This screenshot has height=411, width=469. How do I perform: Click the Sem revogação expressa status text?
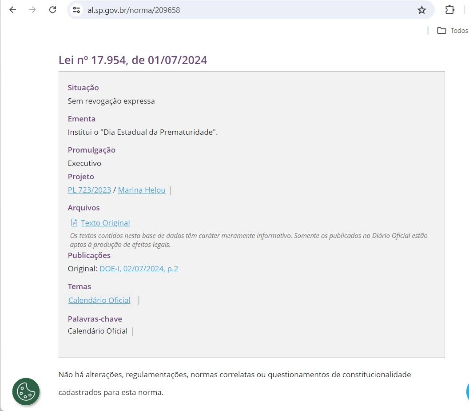click(111, 101)
